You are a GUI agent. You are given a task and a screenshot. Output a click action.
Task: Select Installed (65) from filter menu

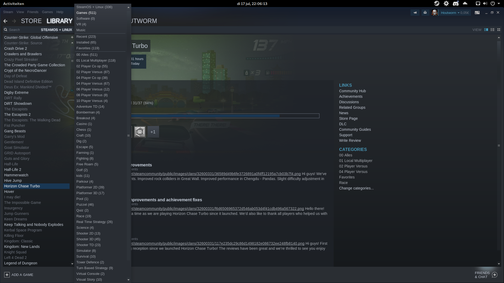point(86,42)
